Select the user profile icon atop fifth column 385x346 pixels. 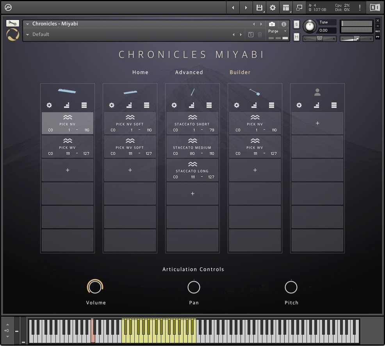[x=317, y=92]
